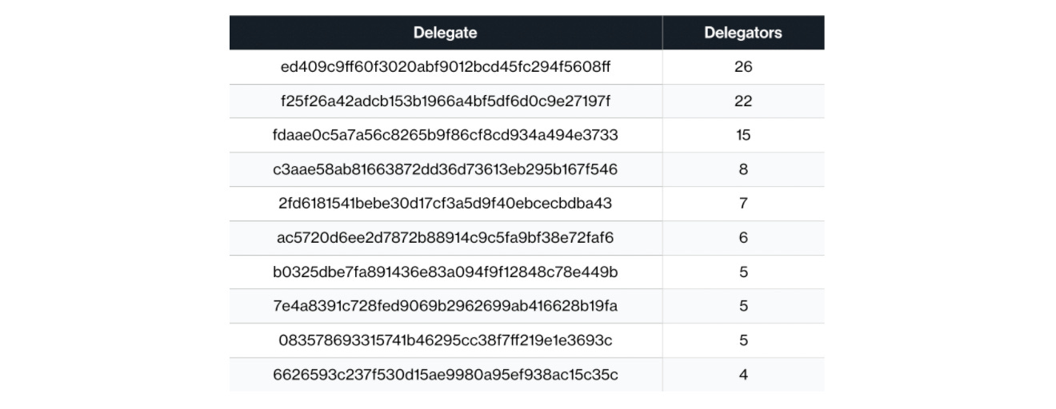Select the delegators count 6
The height and width of the screenshot is (409, 1056).
point(742,238)
